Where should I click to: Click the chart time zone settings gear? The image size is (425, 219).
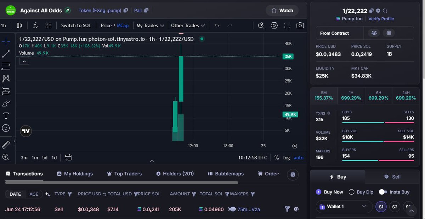tap(295, 146)
